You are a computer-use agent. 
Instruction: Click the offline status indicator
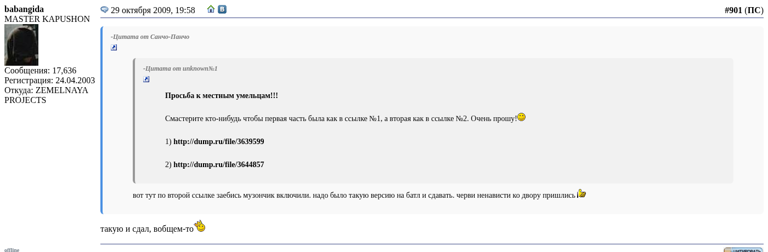[x=12, y=250]
